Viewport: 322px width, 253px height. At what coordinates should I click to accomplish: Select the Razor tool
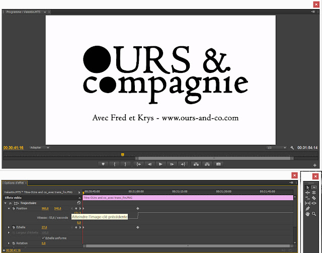(314, 198)
